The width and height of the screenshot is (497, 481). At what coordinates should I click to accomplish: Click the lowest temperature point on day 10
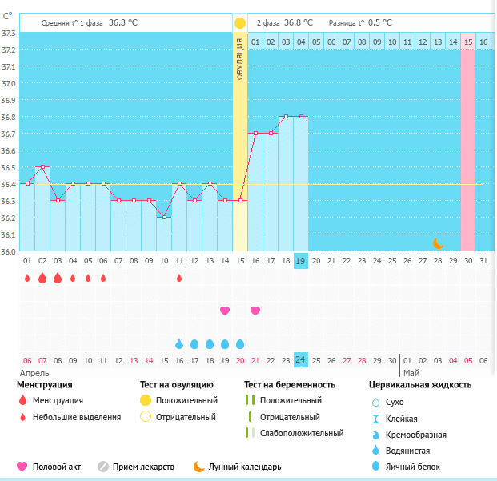click(164, 218)
